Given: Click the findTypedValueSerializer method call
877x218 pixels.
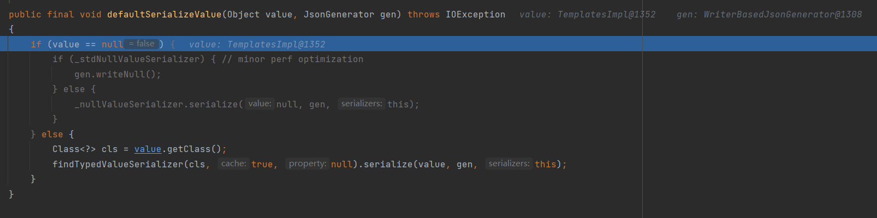Looking at the screenshot, I should (117, 165).
